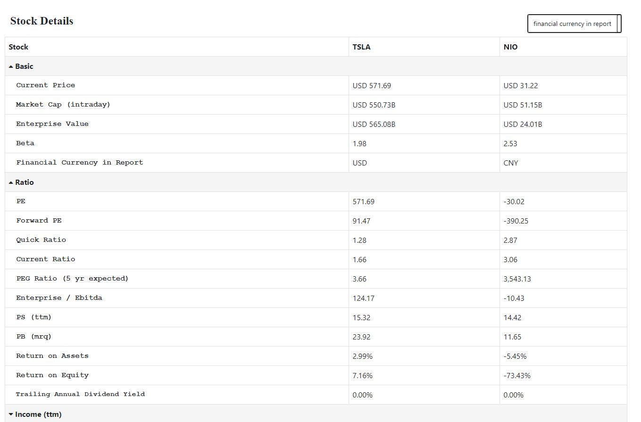
Task: Click NIO PE value -30.02
Action: tap(514, 202)
